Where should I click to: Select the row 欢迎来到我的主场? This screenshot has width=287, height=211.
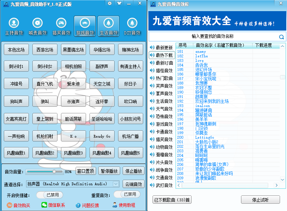click(x=228, y=101)
